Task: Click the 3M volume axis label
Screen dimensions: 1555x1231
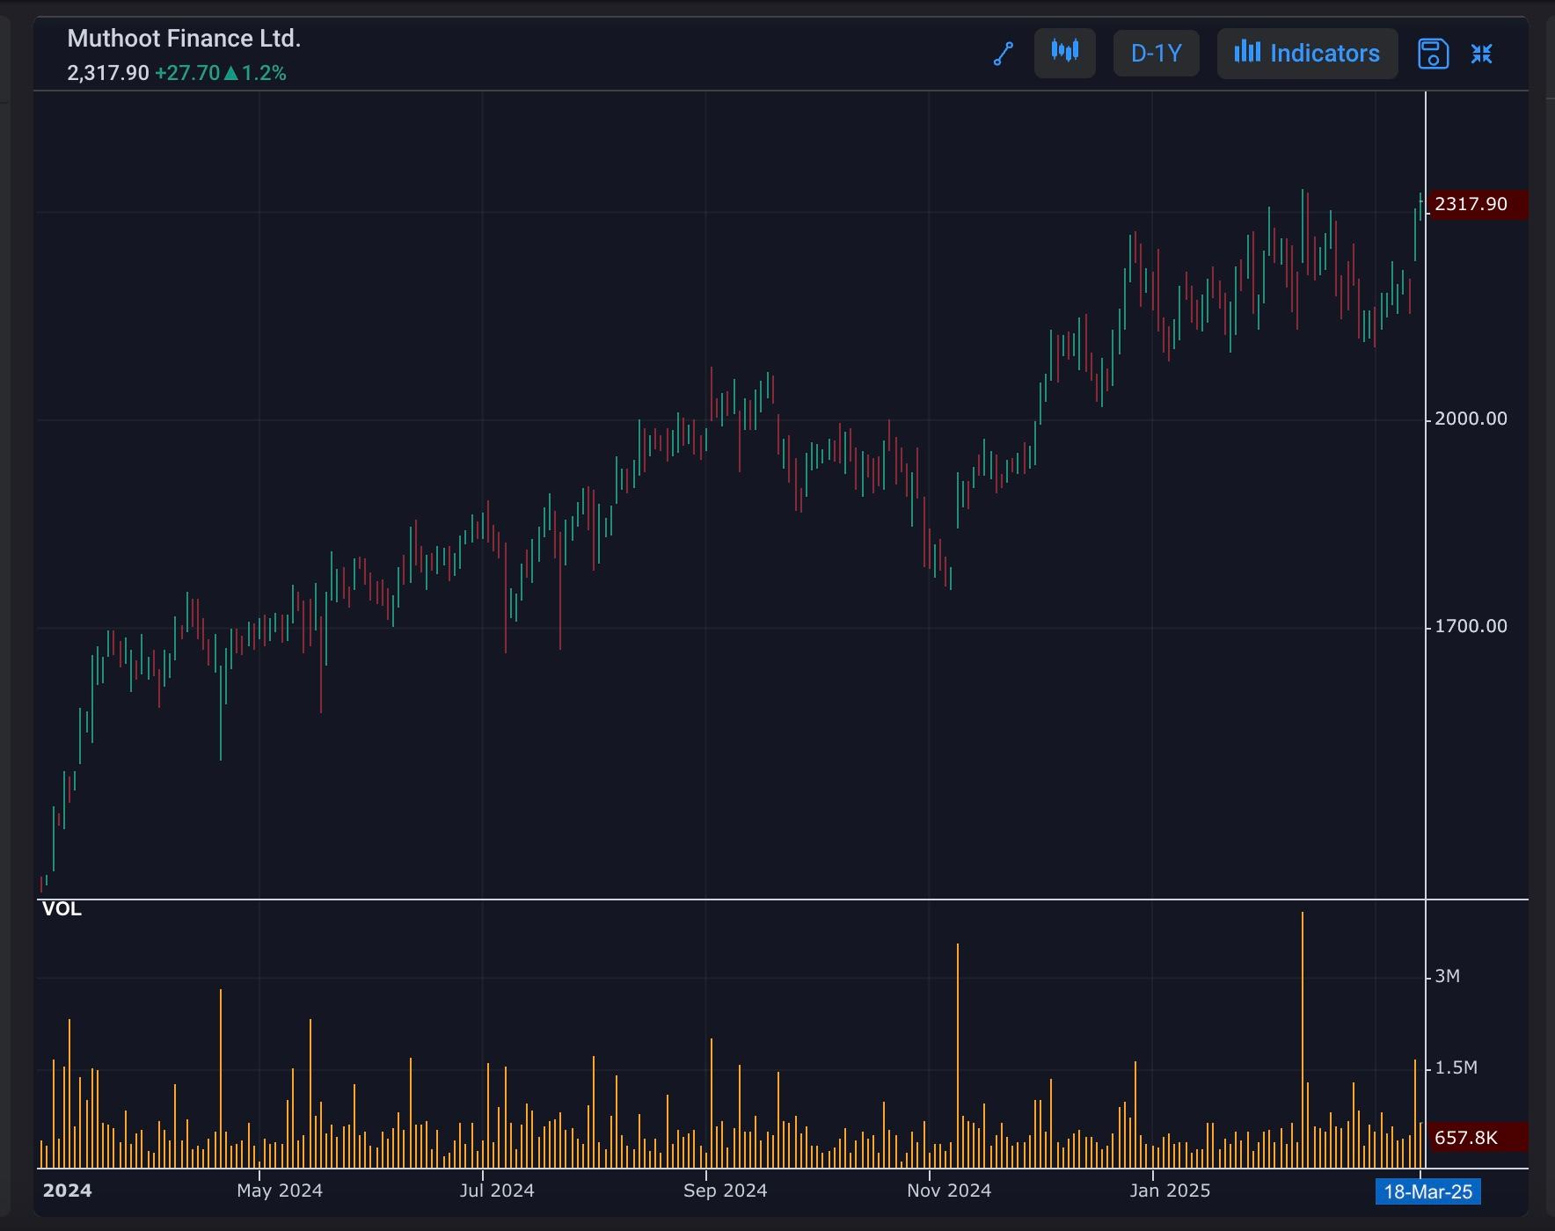Action: pos(1447,976)
